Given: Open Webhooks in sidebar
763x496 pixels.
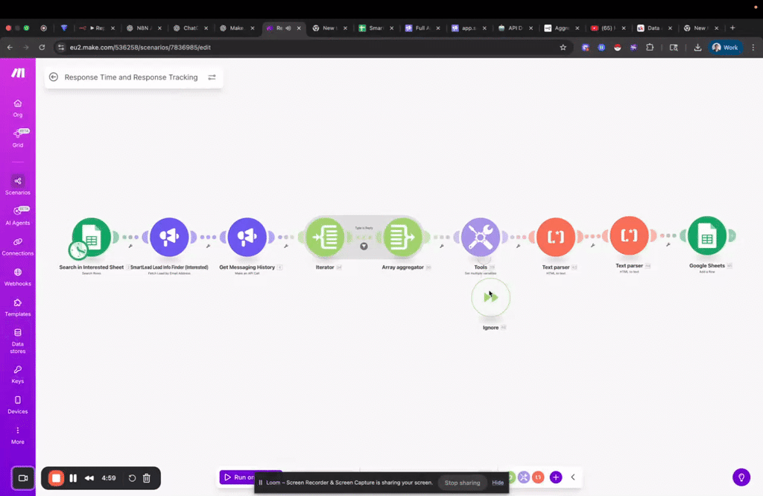Looking at the screenshot, I should pyautogui.click(x=18, y=277).
